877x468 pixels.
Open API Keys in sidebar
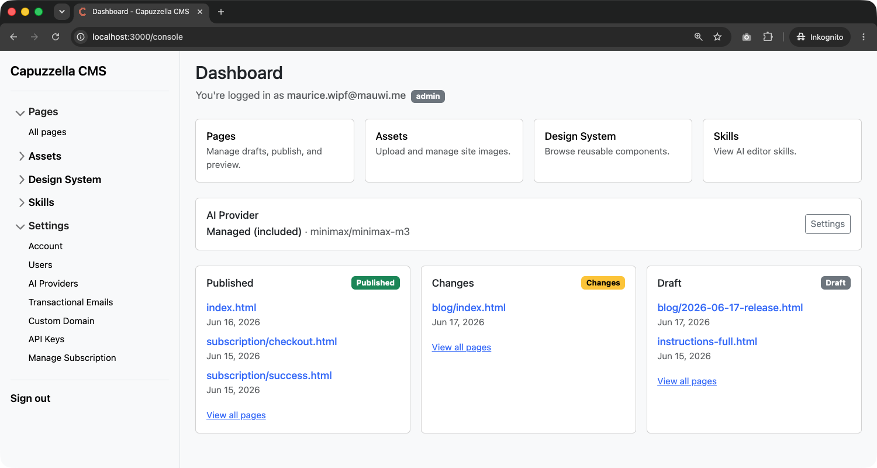pos(46,339)
